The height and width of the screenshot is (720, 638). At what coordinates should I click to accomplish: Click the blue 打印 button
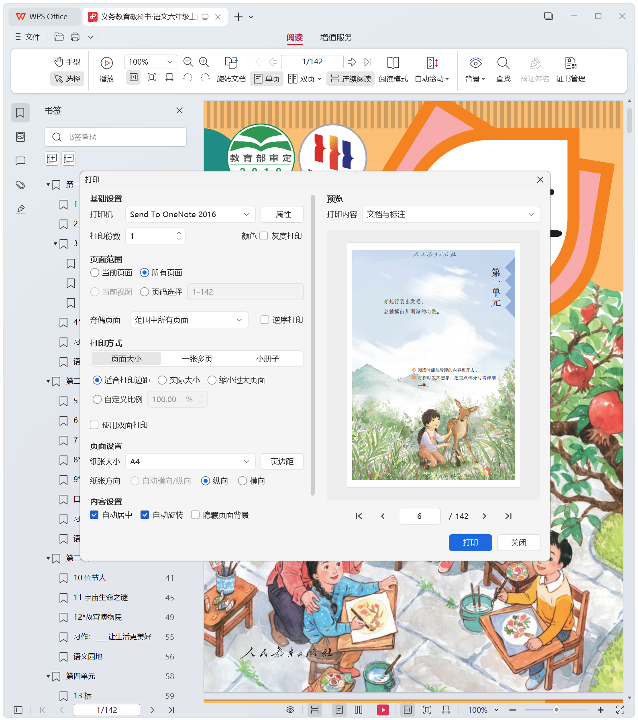[x=470, y=543]
